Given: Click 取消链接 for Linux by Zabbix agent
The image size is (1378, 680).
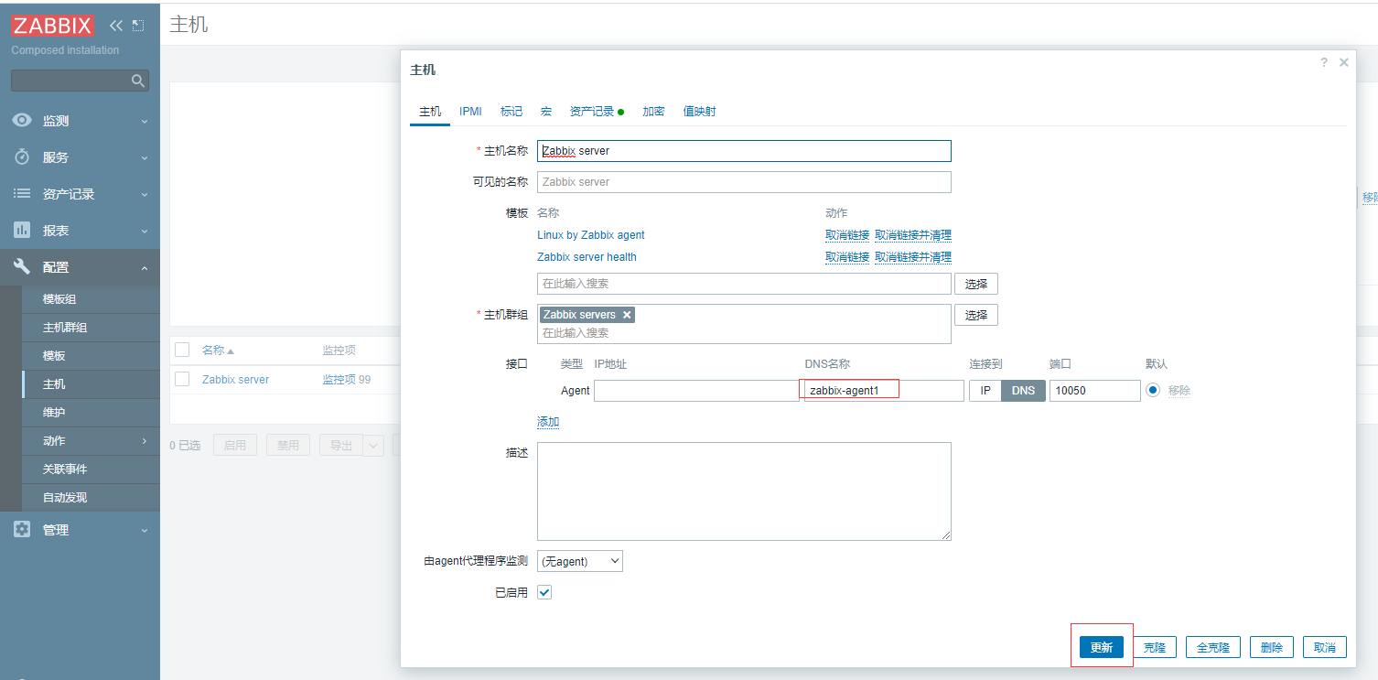Looking at the screenshot, I should pos(847,235).
